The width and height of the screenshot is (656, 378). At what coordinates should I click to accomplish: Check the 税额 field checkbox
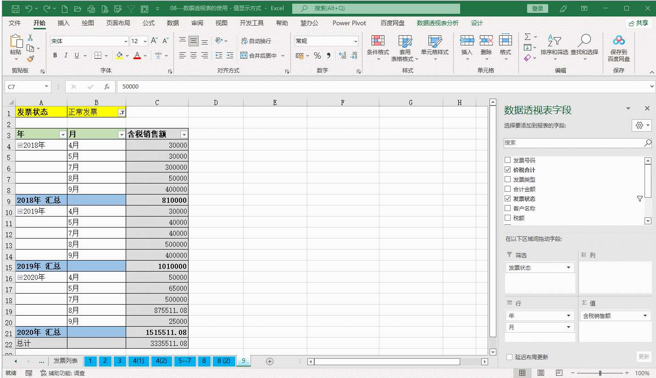507,218
